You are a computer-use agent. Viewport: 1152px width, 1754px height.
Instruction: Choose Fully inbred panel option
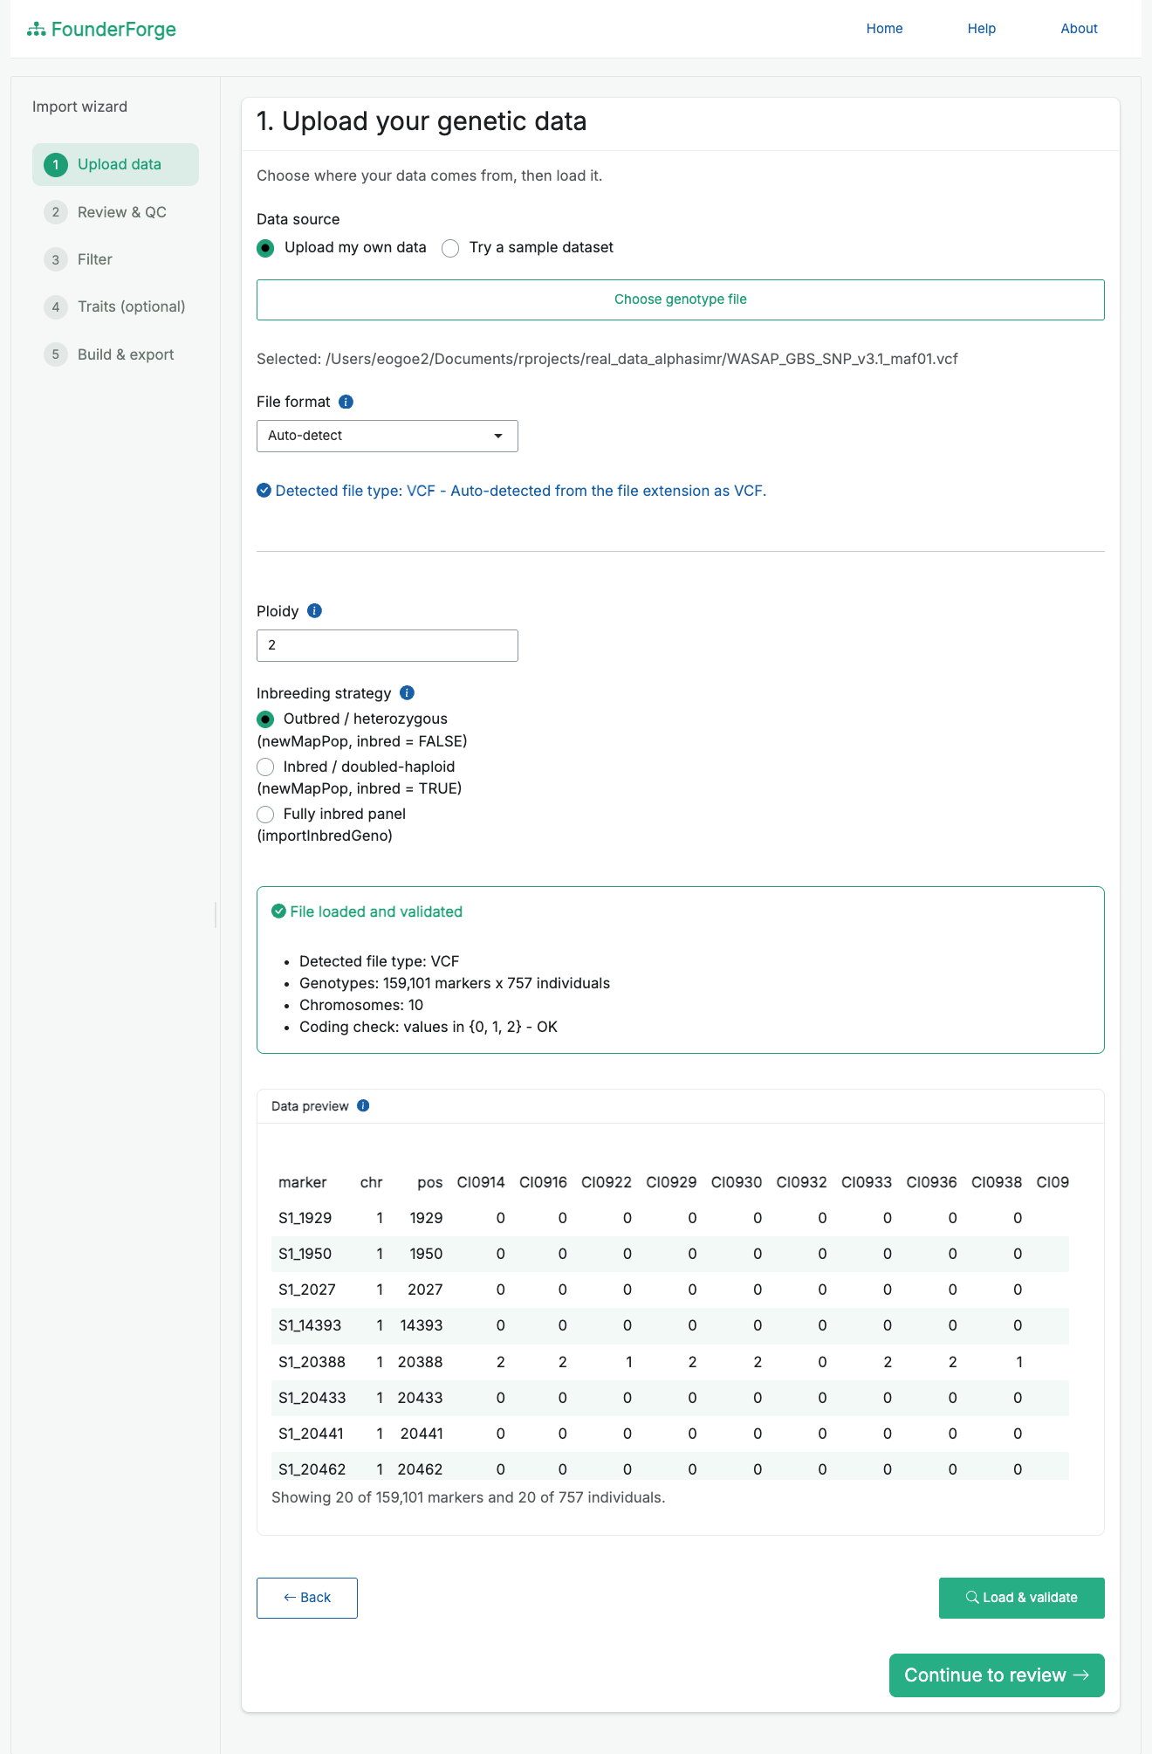[x=265, y=815]
